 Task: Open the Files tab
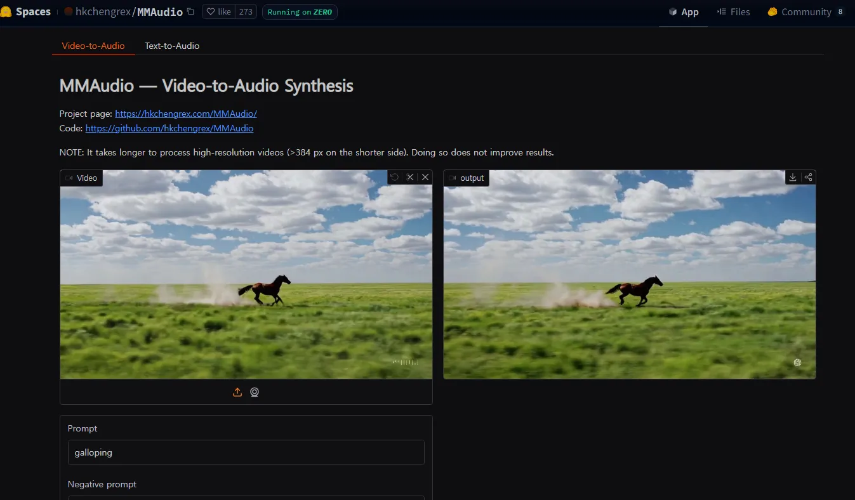click(733, 12)
